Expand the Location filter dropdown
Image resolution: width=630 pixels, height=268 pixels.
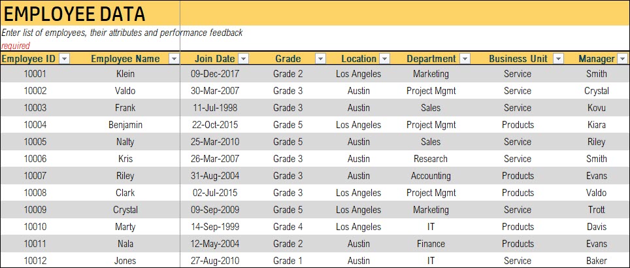pyautogui.click(x=385, y=59)
